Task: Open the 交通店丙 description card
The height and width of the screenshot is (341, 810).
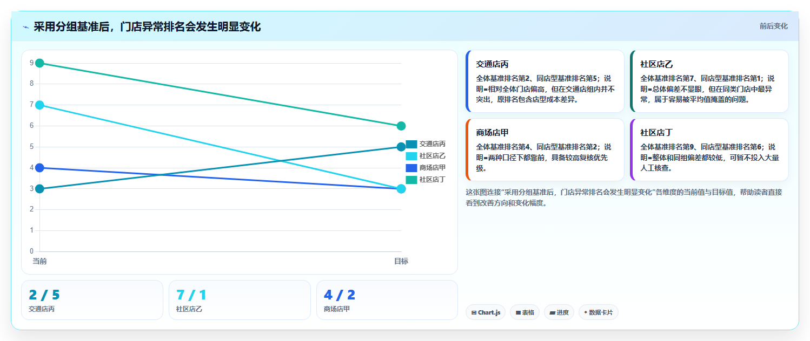Action: click(545, 81)
